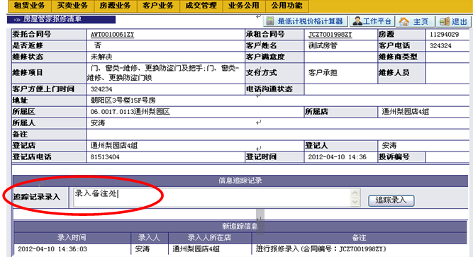Screen dimensions: 473x257
Task: Go to 主页 home page
Action: (x=416, y=21)
